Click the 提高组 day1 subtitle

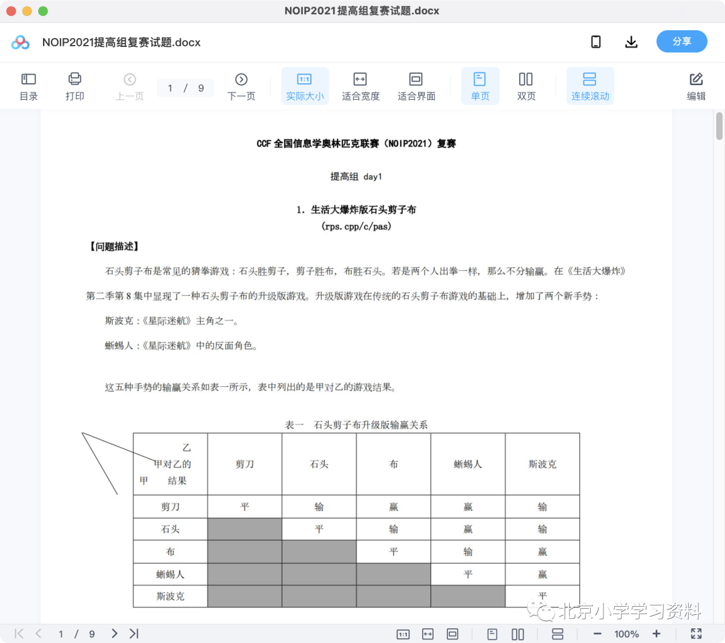[x=356, y=176]
